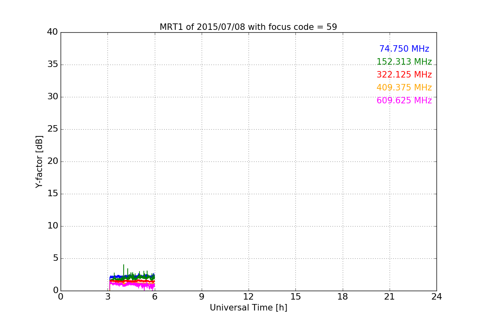
Task: Select the 74.750 MHz legend label
Action: (404, 49)
